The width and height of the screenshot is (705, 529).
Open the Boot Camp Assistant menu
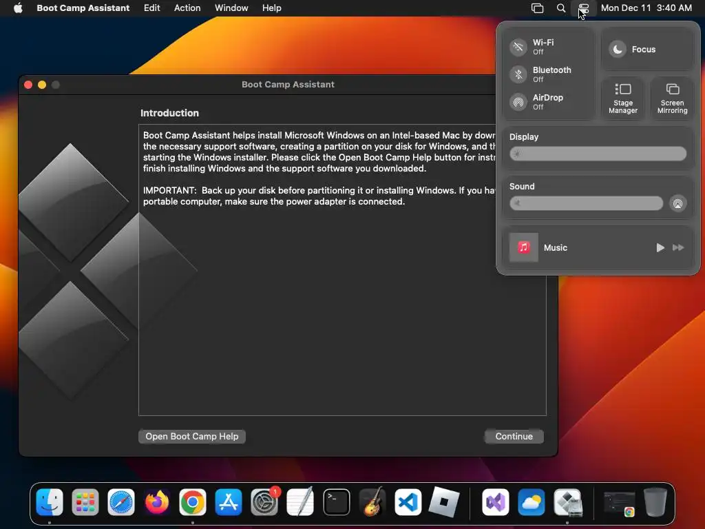[x=83, y=8]
